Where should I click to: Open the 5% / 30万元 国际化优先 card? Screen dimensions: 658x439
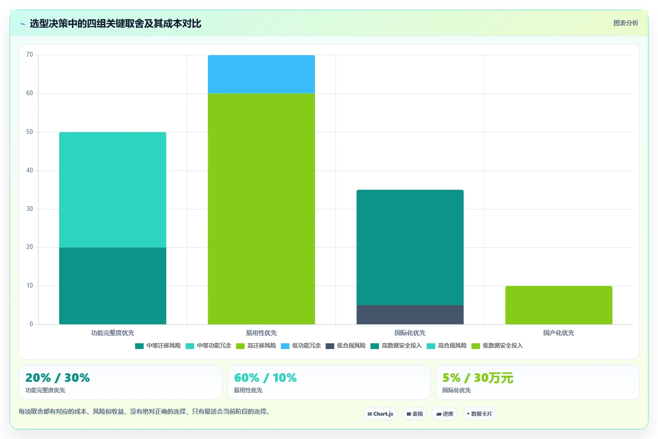537,382
